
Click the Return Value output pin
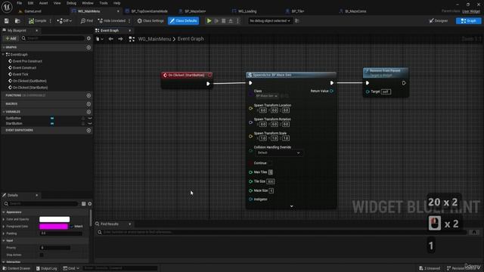tap(331, 91)
